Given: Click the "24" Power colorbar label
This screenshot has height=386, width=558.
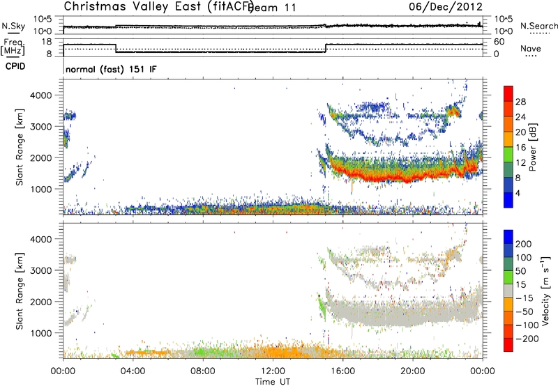Looking at the screenshot, I should pos(520,117).
